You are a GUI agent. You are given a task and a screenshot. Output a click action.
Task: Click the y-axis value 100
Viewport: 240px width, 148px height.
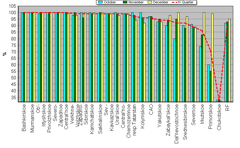[x=12, y=13]
